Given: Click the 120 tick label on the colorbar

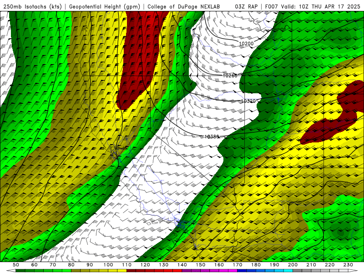Looking at the screenshot, I should coord(145,265).
